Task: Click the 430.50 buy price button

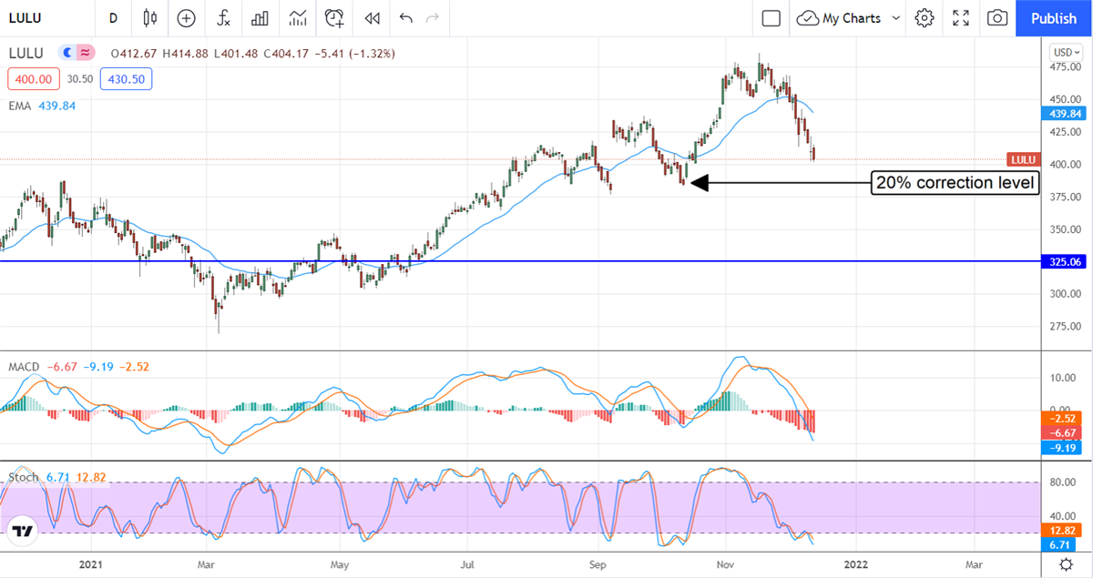Action: [127, 79]
